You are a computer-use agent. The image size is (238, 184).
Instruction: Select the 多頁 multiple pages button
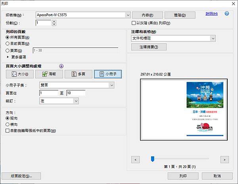pyautogui.click(x=79, y=74)
